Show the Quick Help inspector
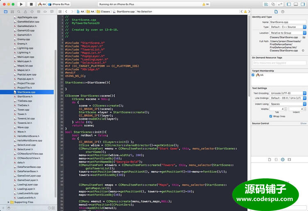The image size is (308, 211). point(283,11)
